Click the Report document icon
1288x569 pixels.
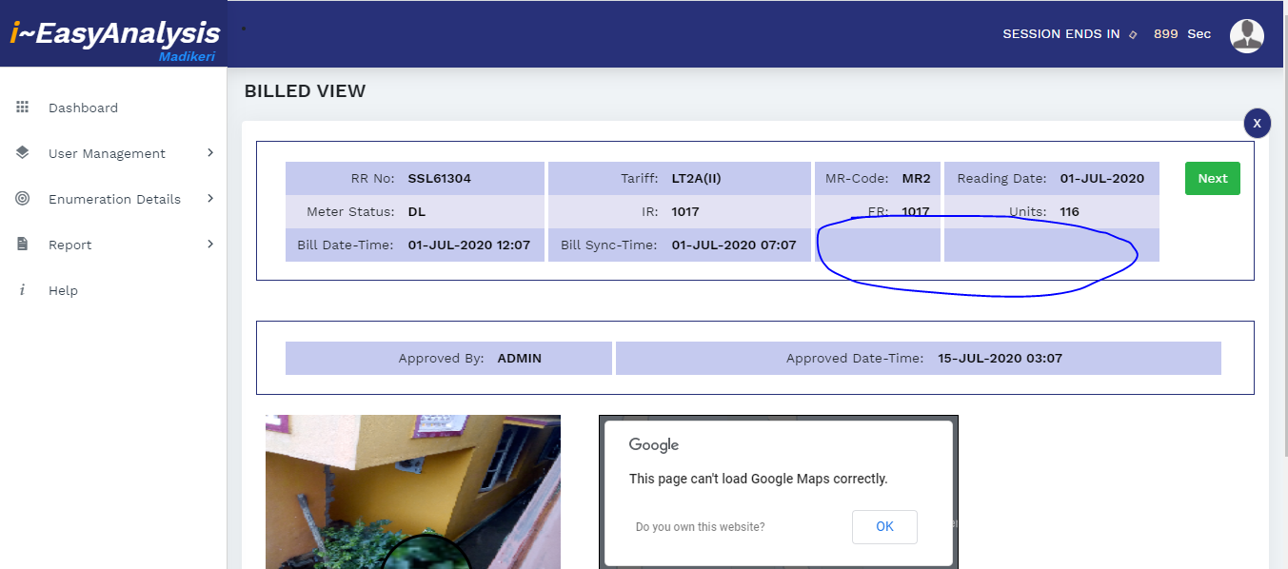[x=23, y=245]
